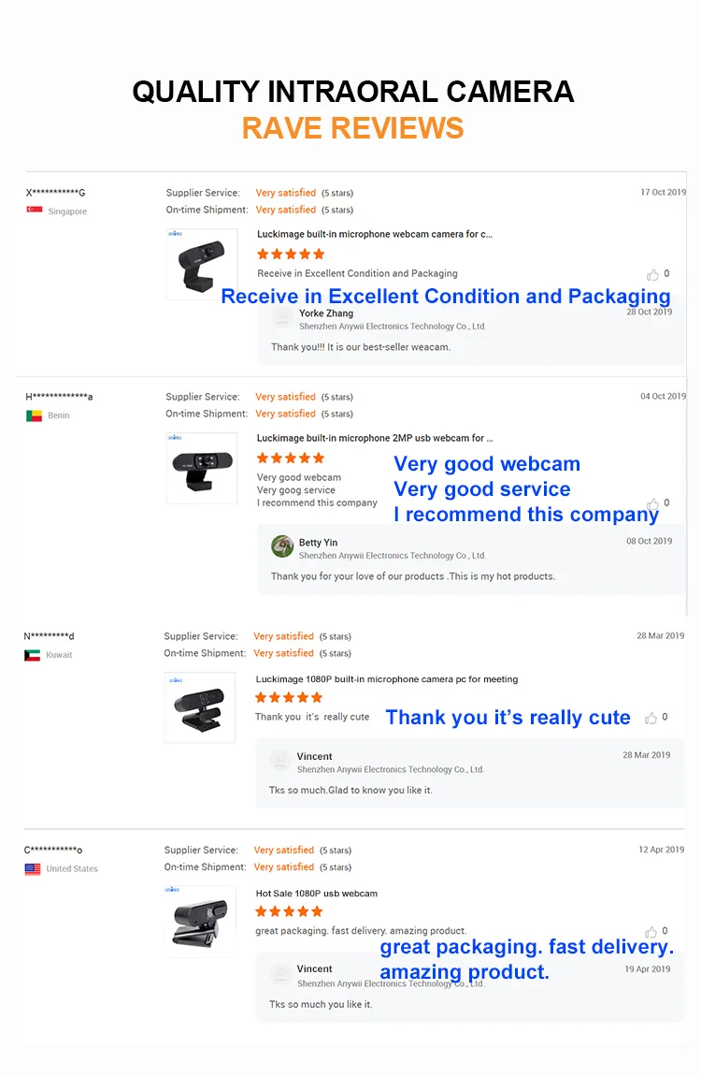Viewport: 701px width, 1077px height.
Task: Like the Benin buyer's review
Action: coord(652,503)
